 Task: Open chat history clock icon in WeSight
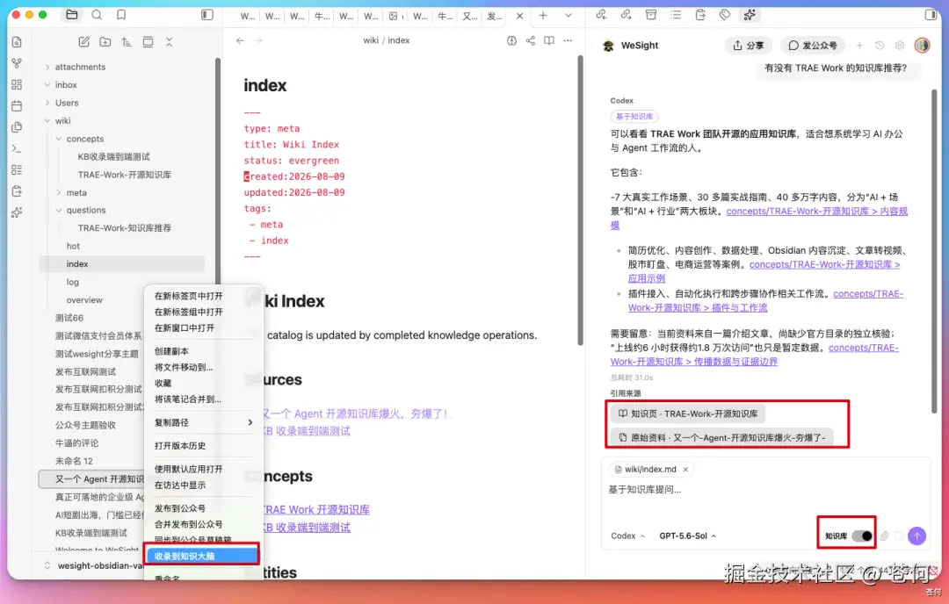click(x=880, y=46)
